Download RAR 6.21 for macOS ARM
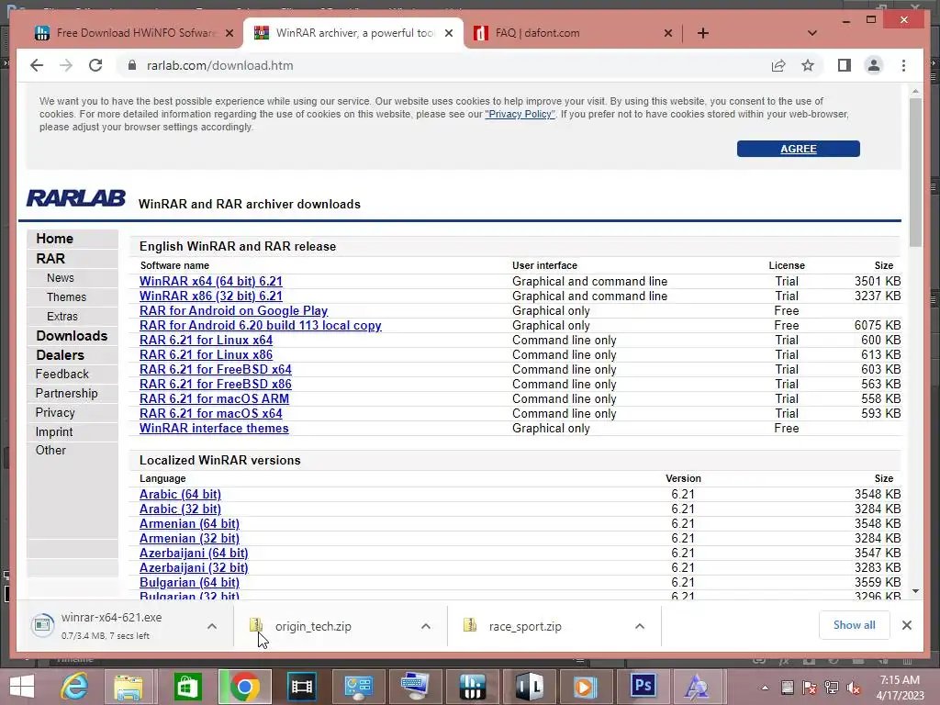Viewport: 940px width, 705px height. click(214, 398)
